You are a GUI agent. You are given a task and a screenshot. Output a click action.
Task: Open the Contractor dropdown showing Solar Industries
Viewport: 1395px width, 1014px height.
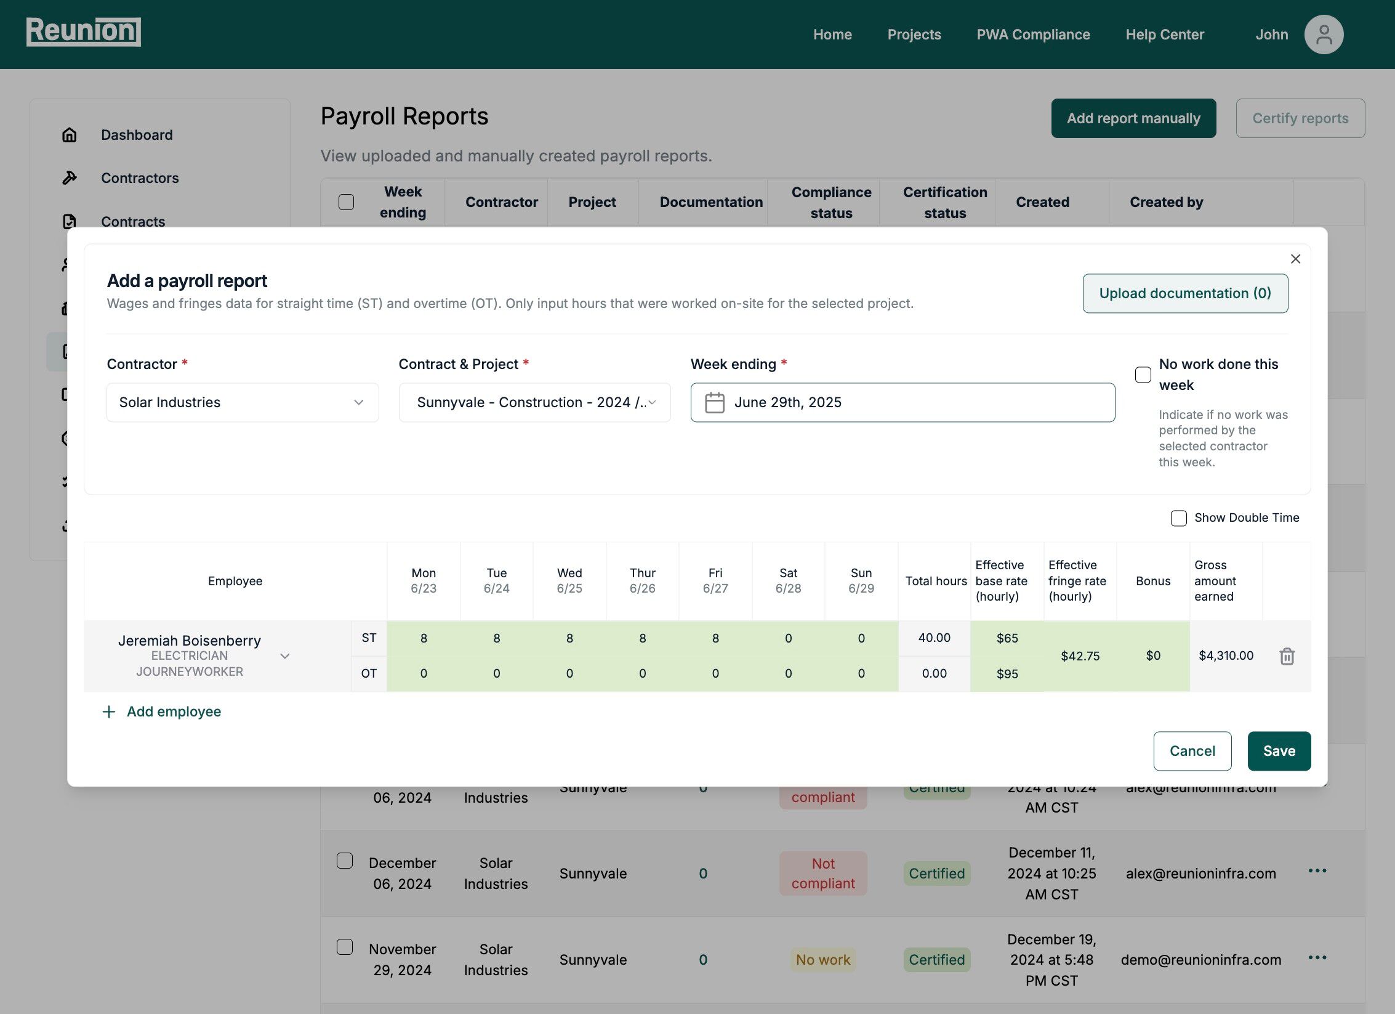[x=242, y=403]
